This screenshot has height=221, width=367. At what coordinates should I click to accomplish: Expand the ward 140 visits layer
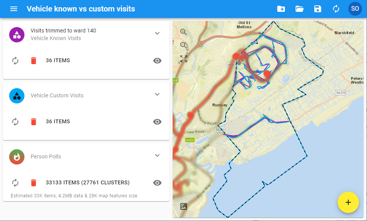coord(157,33)
